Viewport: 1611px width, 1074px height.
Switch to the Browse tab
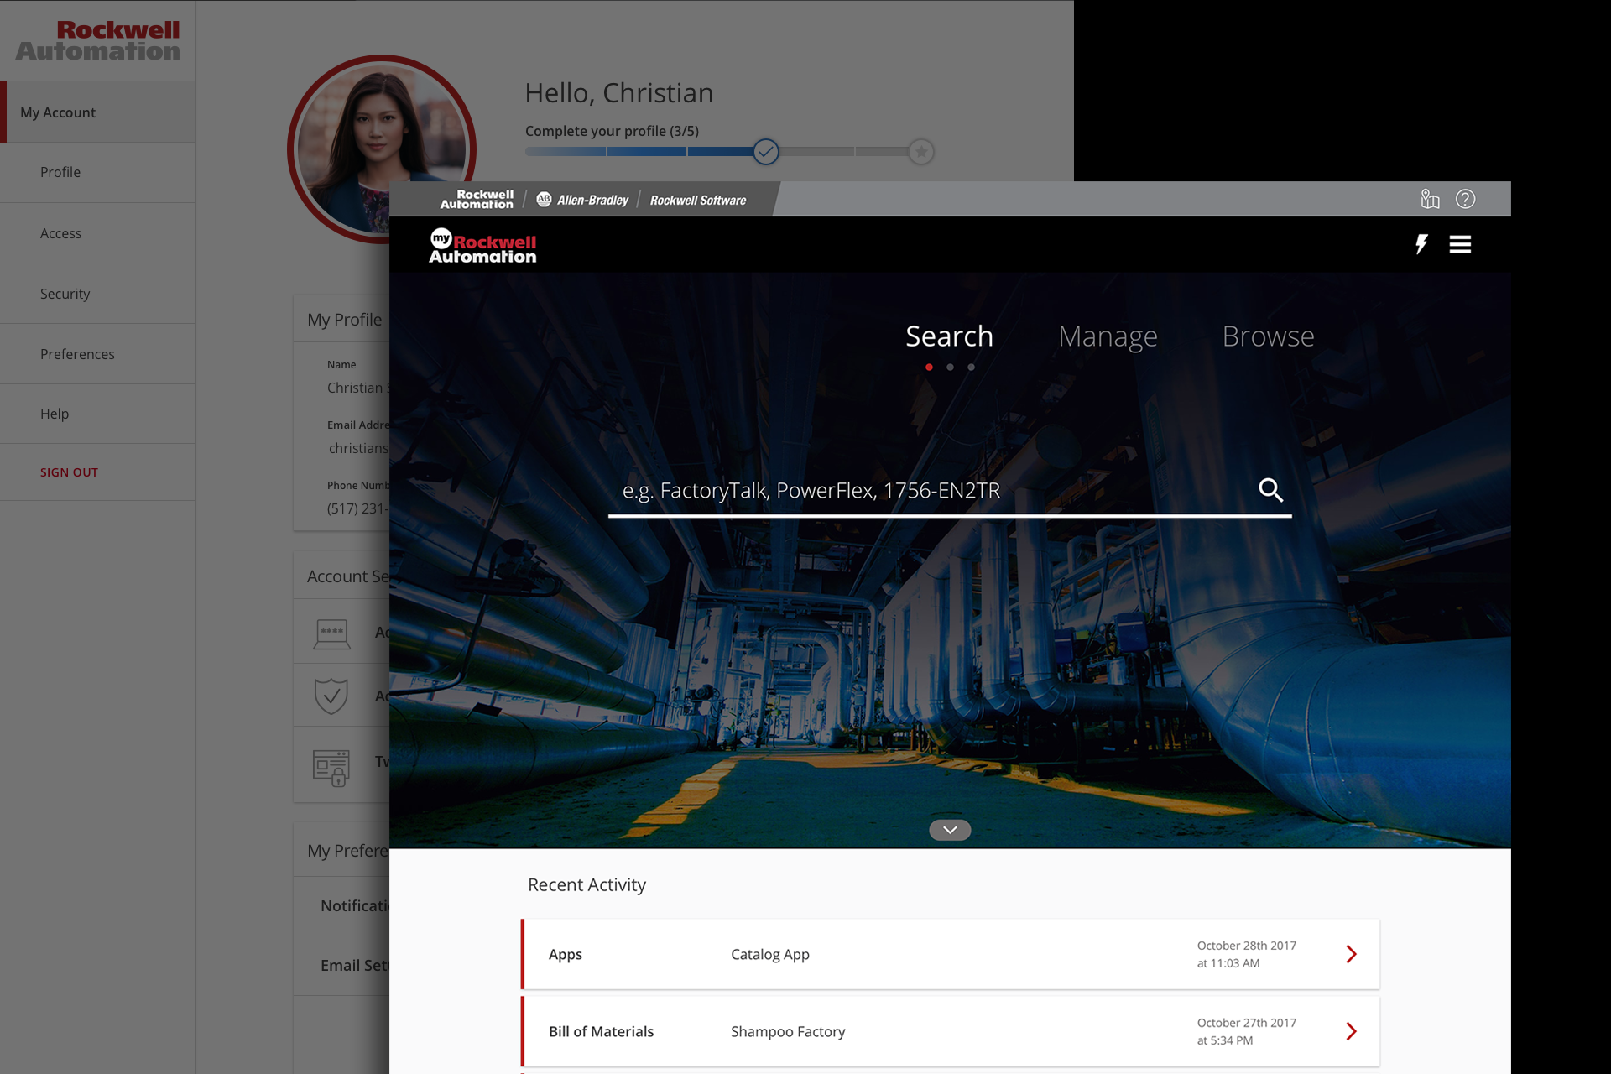[1268, 336]
